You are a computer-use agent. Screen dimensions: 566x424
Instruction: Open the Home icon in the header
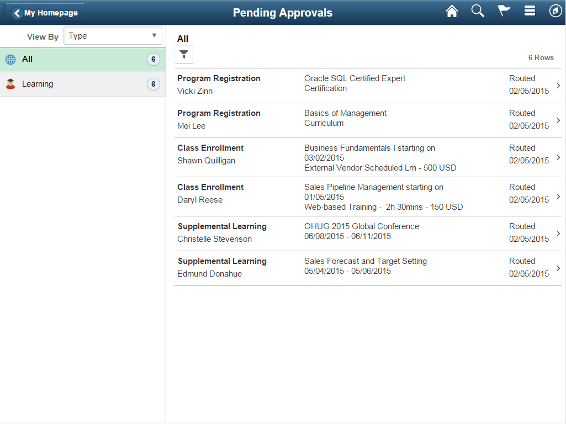452,10
